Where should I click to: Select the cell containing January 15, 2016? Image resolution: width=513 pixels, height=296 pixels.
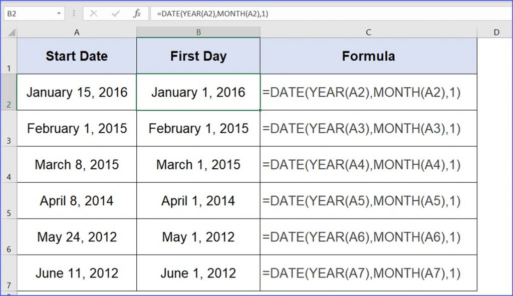pos(77,92)
